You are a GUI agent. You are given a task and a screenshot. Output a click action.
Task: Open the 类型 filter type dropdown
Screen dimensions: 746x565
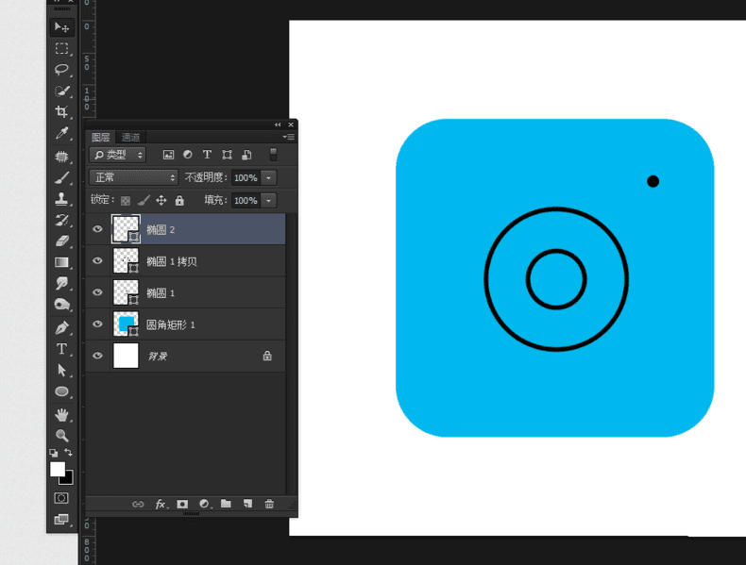pyautogui.click(x=117, y=155)
